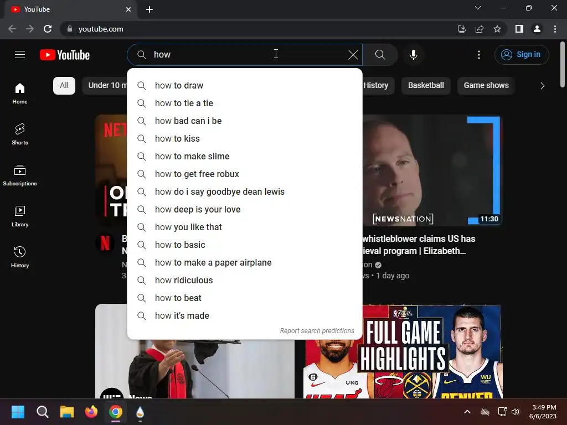Click the Sign in button
The width and height of the screenshot is (567, 425).
coord(522,55)
